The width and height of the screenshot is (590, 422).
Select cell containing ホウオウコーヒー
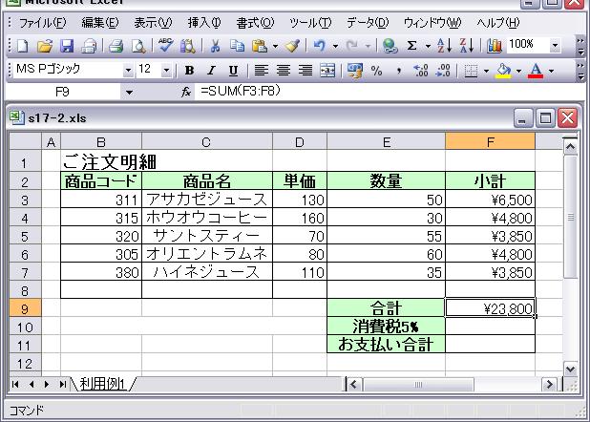pyautogui.click(x=206, y=218)
